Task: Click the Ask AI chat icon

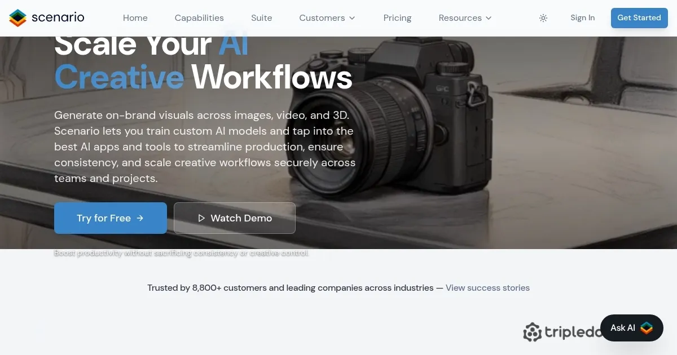Action: (647, 328)
